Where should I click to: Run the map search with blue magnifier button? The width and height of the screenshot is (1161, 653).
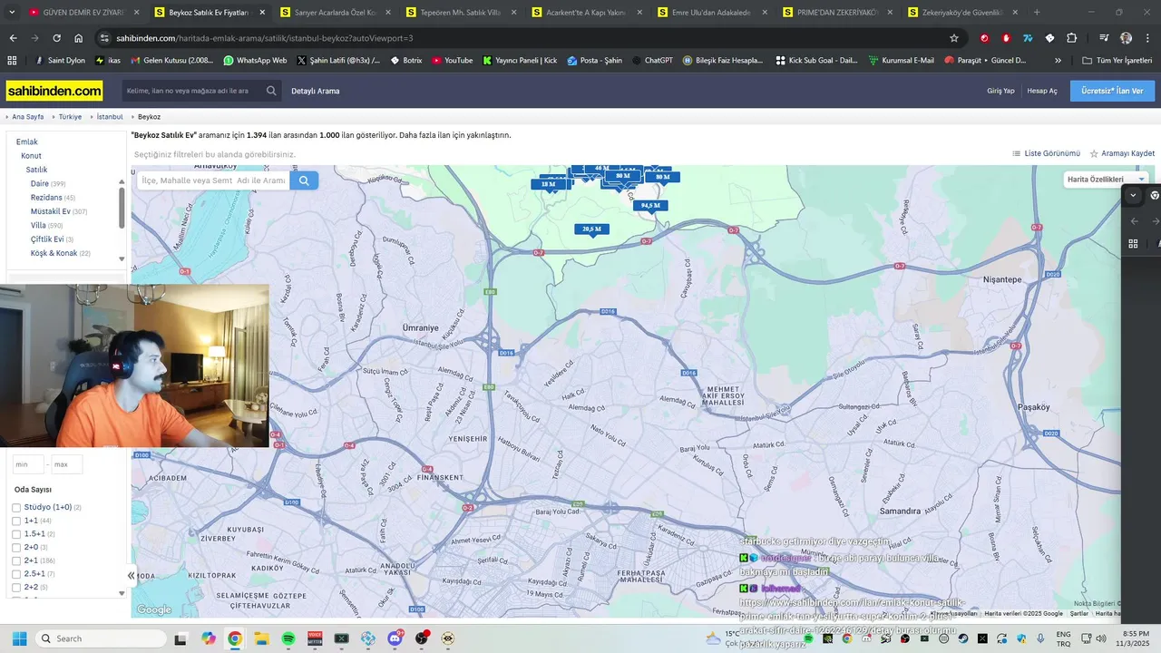tap(304, 180)
